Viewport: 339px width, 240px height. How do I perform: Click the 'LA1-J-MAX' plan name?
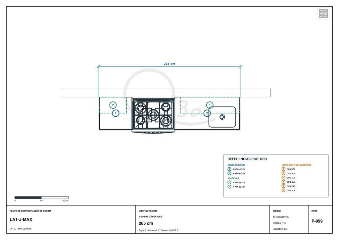coord(21,220)
